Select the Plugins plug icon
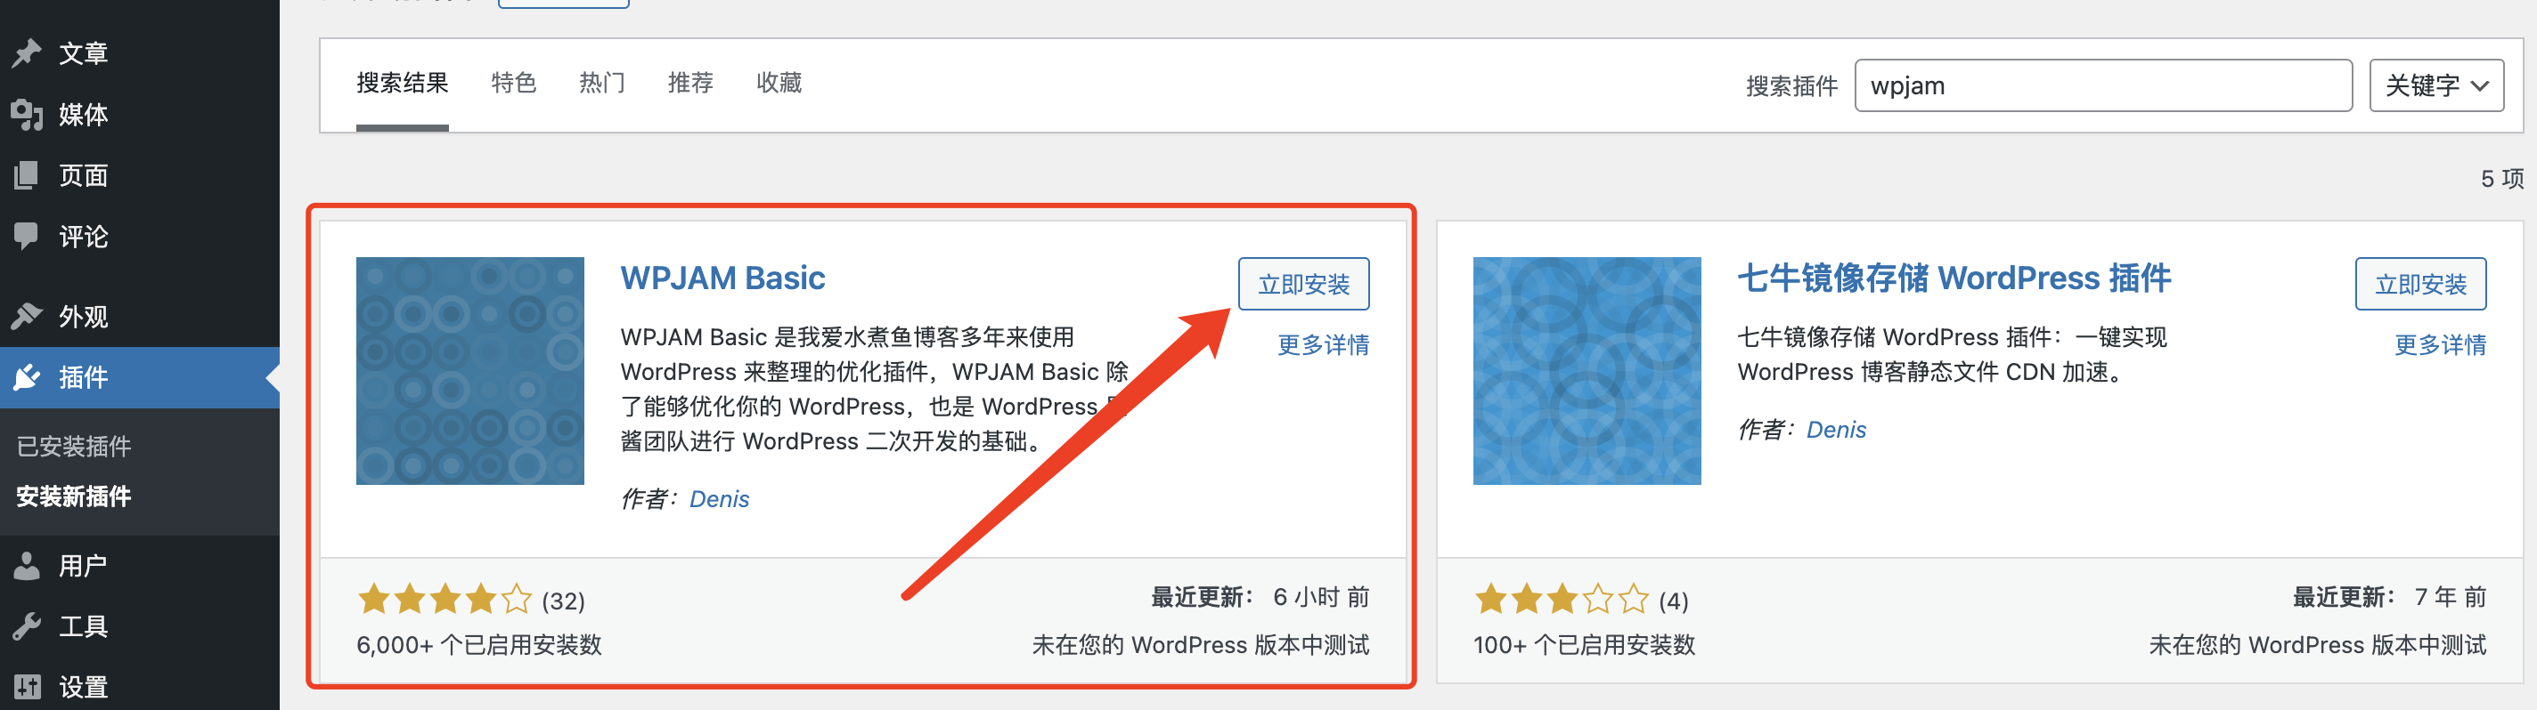Screen dimensions: 2537x710 click(27, 376)
